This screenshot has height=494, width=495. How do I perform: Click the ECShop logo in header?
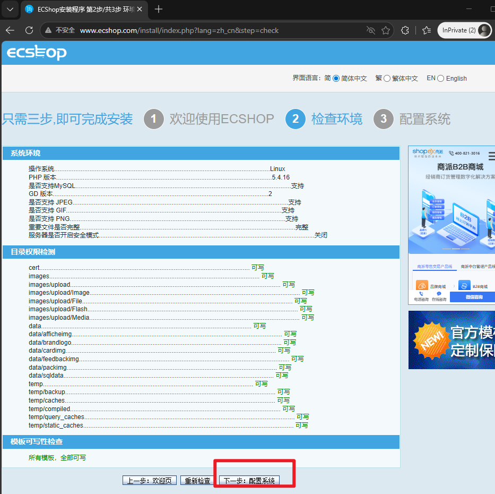37,53
